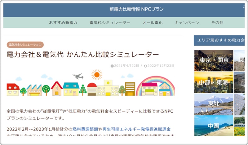Click the article title かんたん比較シミュレーター
248x145 pixels.
pos(83,55)
